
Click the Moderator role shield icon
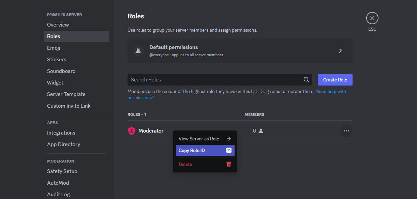tap(131, 131)
